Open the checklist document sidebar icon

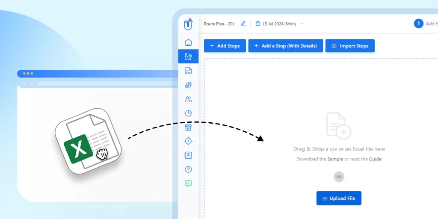188,71
